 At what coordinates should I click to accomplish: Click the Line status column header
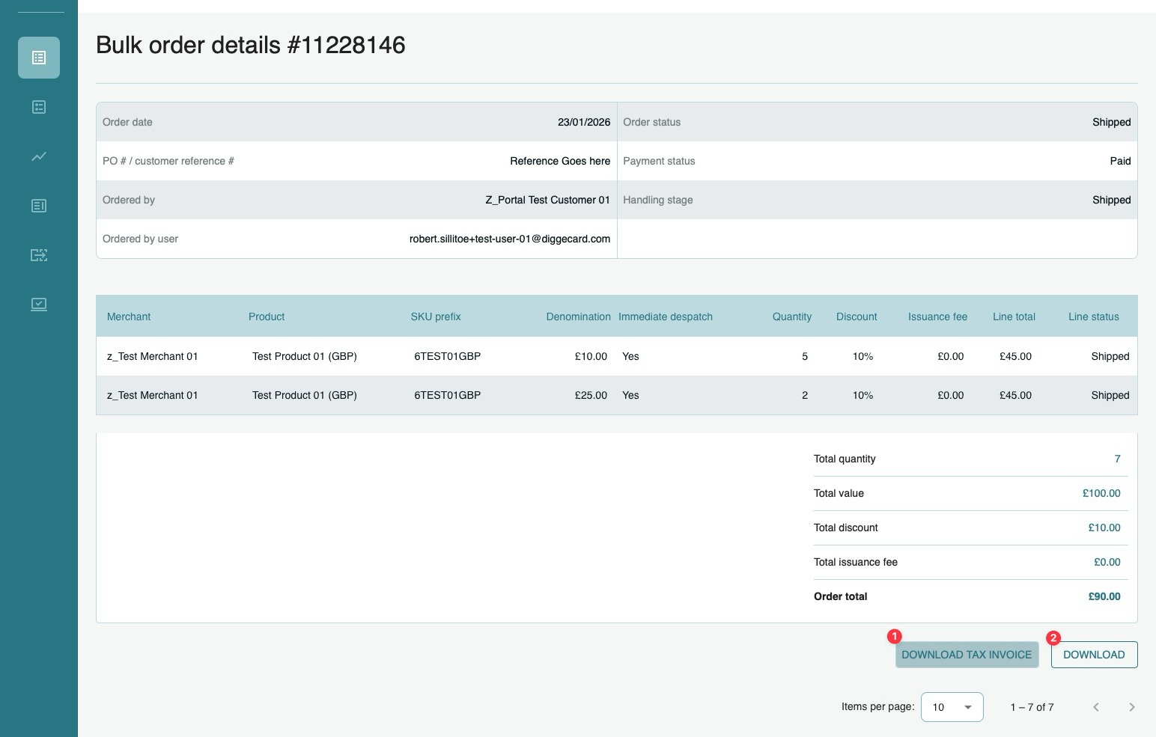(x=1094, y=316)
